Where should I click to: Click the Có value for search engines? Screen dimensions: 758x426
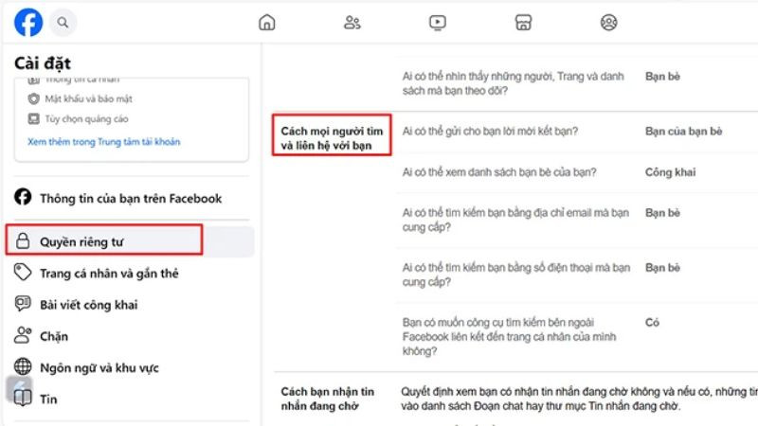click(652, 322)
